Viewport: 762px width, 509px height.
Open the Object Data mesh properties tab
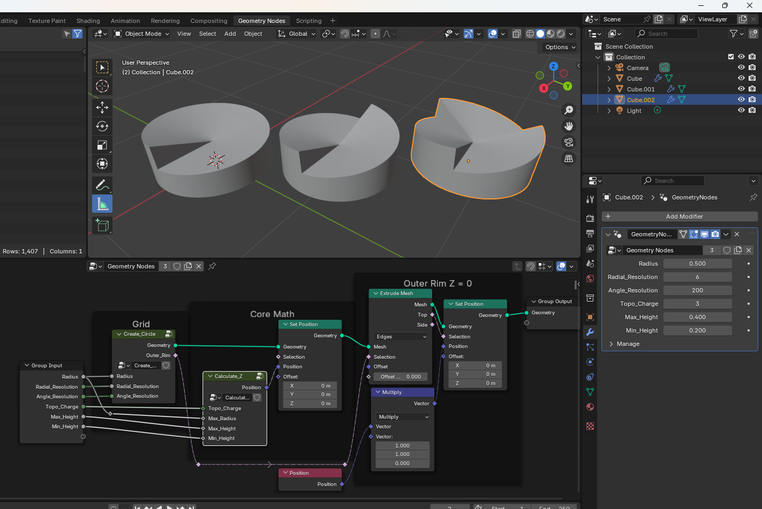(590, 392)
